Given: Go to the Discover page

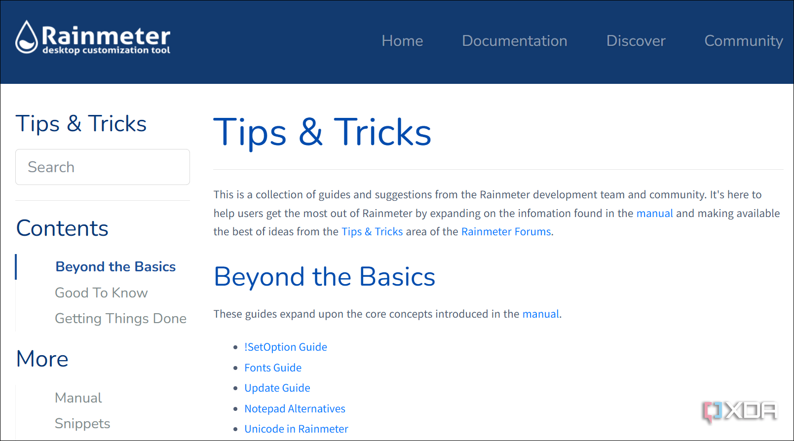Looking at the screenshot, I should click(636, 41).
